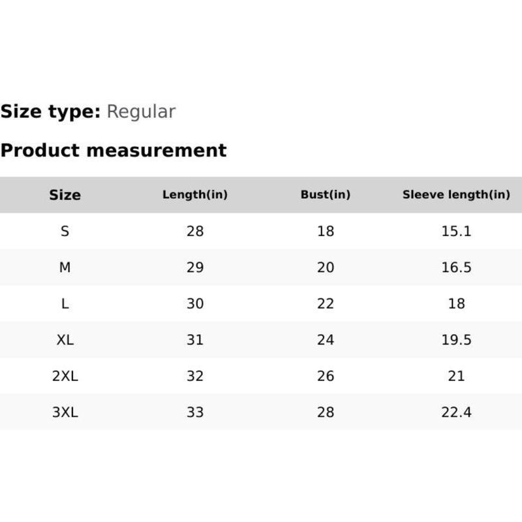Viewport: 522px width, 522px height.
Task: Click the length value 33
Action: click(x=195, y=412)
